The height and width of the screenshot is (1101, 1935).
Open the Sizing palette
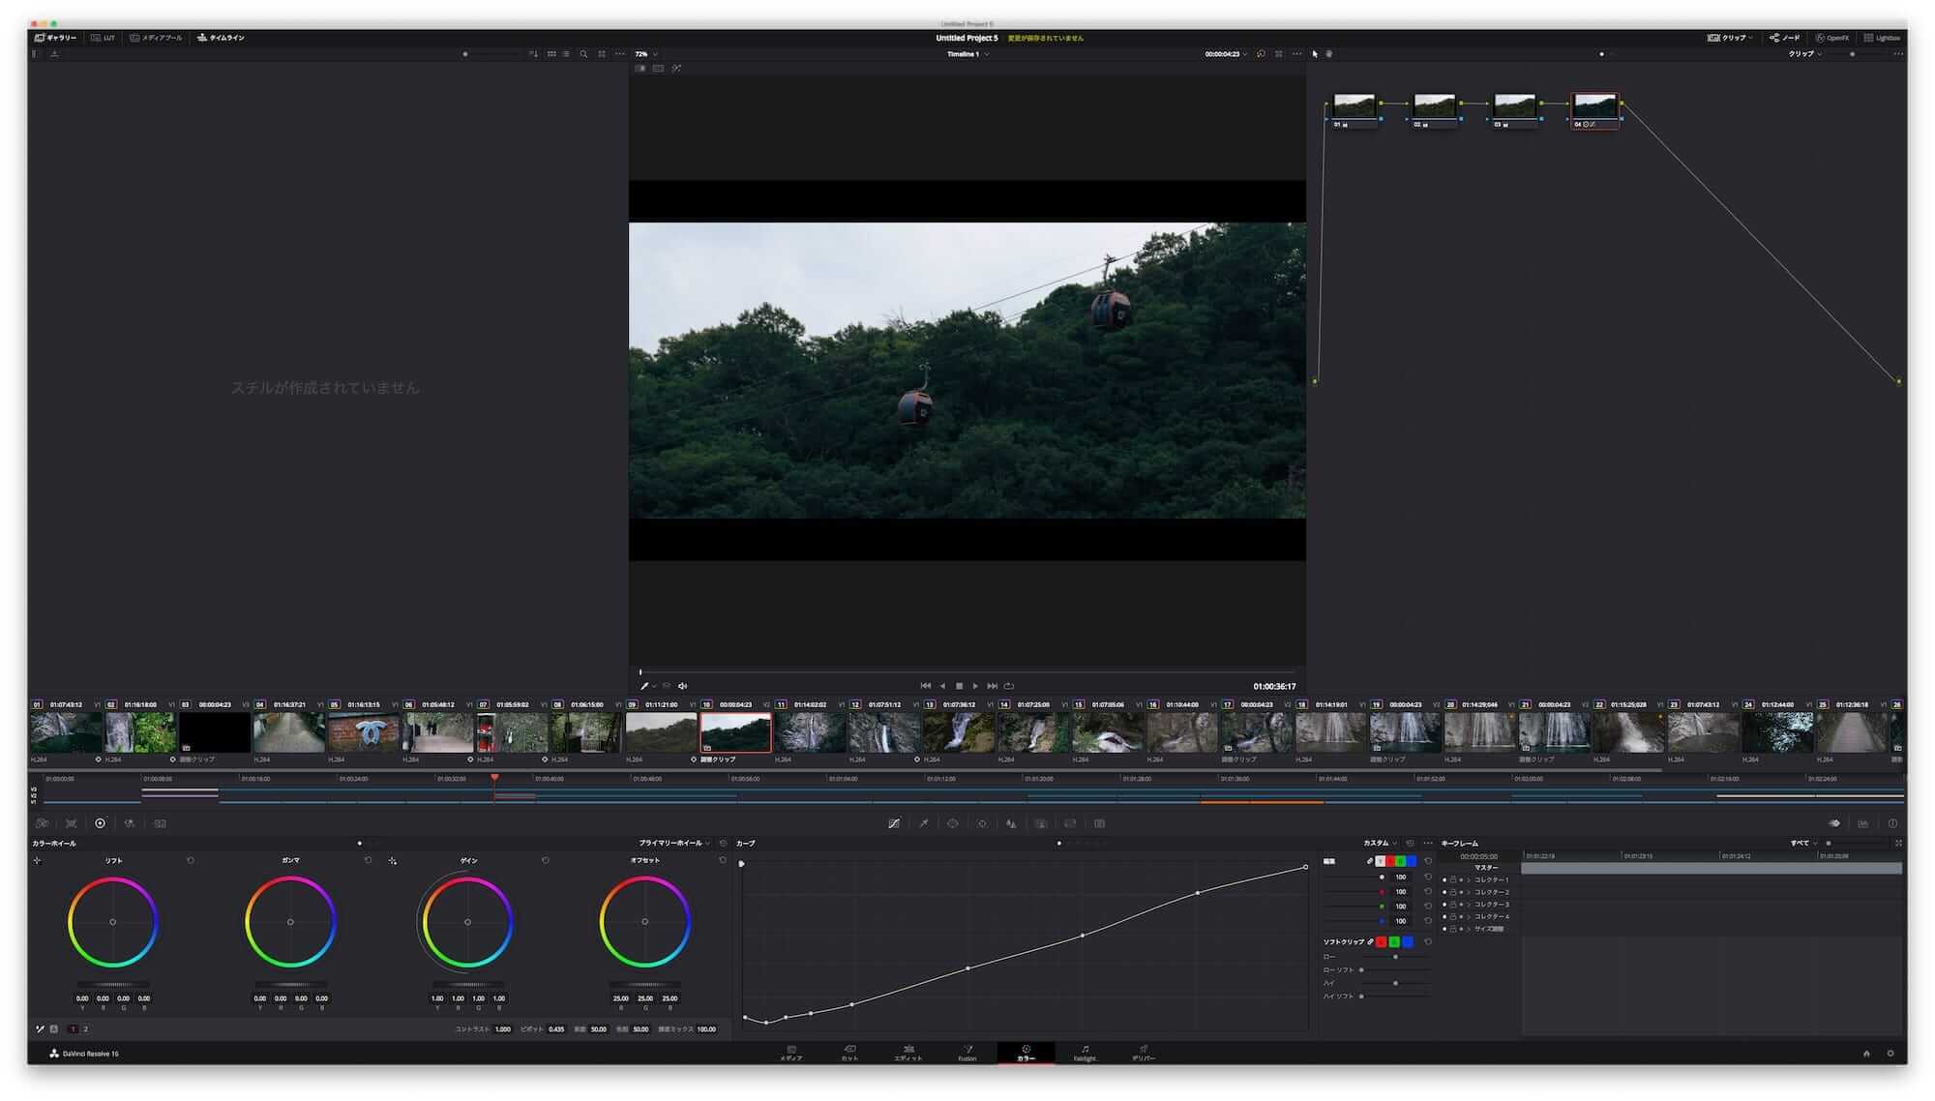[x=1070, y=823]
